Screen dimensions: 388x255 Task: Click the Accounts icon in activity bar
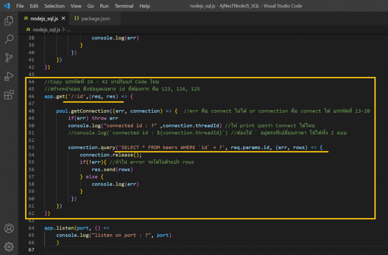(9, 228)
